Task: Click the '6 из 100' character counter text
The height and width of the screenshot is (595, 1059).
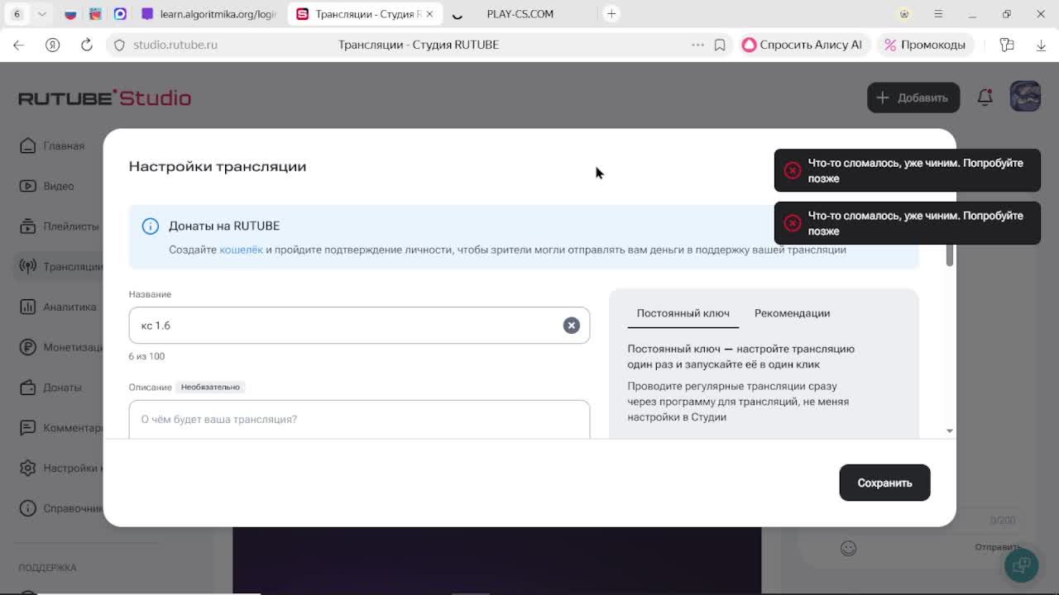Action: tap(146, 356)
